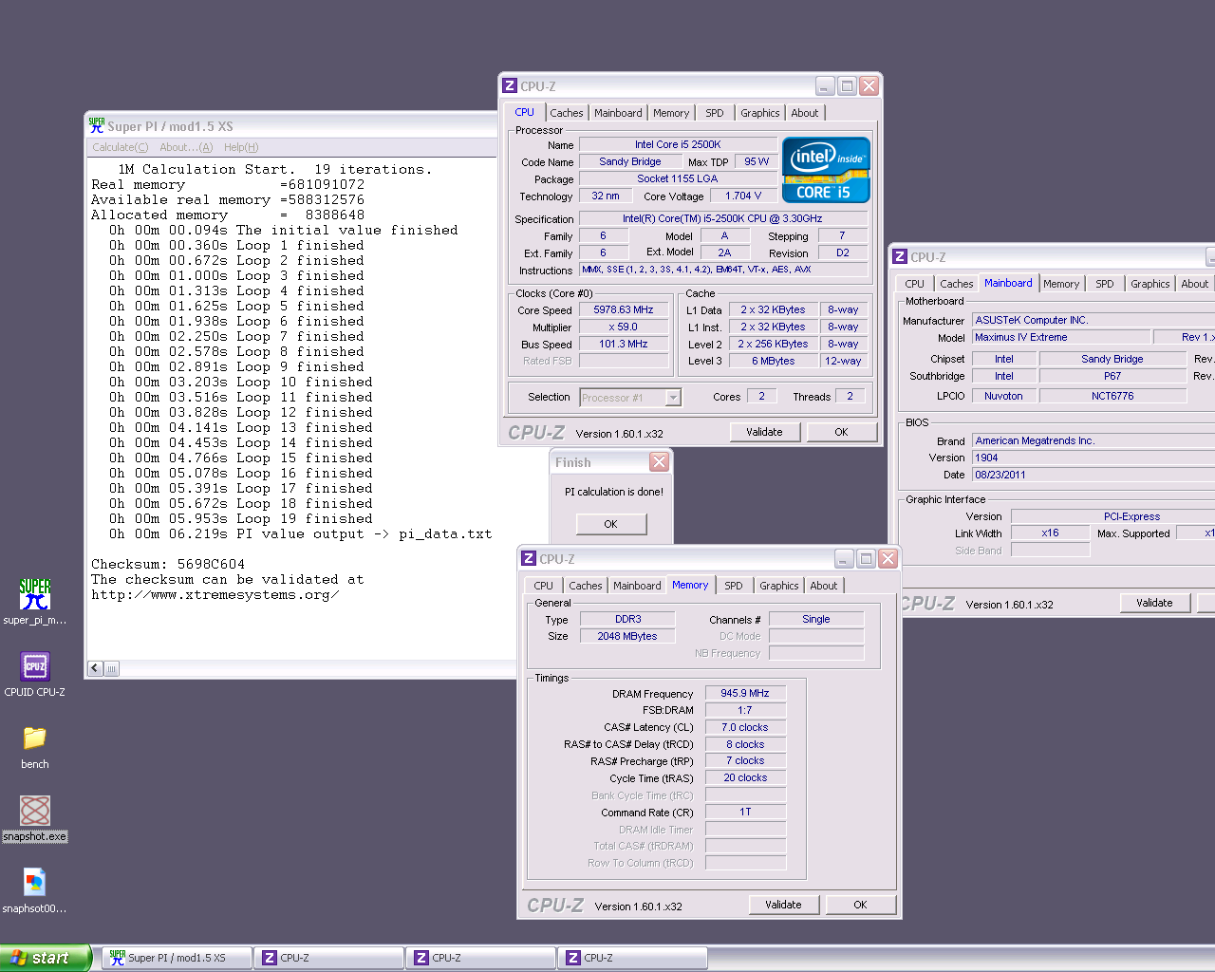
Task: Click Validate in the Memory CPU-Z window
Action: [x=783, y=905]
